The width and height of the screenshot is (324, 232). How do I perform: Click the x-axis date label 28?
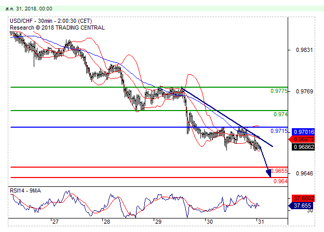(x=107, y=222)
